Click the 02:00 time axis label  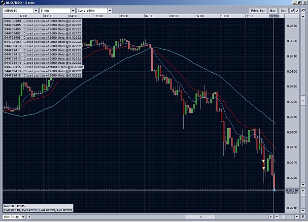point(23,16)
